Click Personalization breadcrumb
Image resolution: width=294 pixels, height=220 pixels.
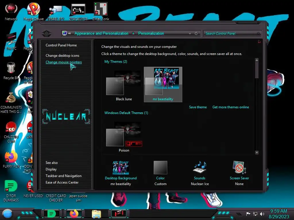pyautogui.click(x=151, y=33)
